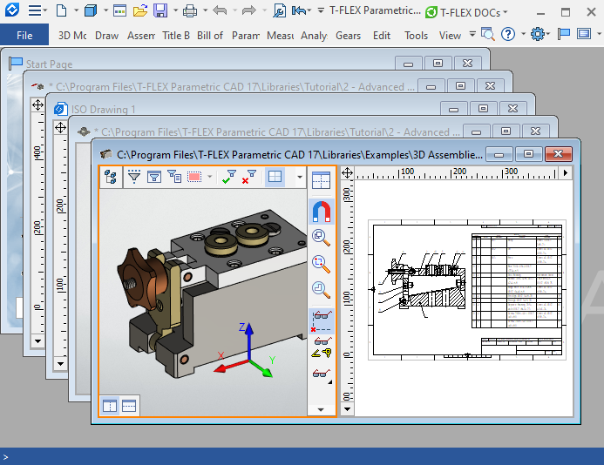Switch to the Edit tab

382,36
